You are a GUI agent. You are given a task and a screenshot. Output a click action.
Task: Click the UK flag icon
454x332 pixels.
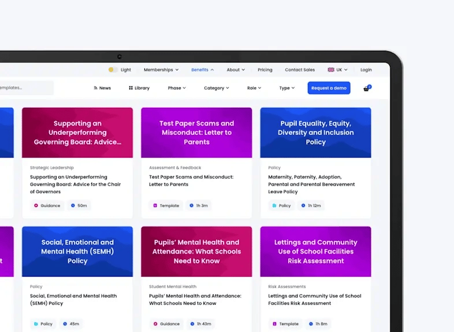[x=331, y=70]
